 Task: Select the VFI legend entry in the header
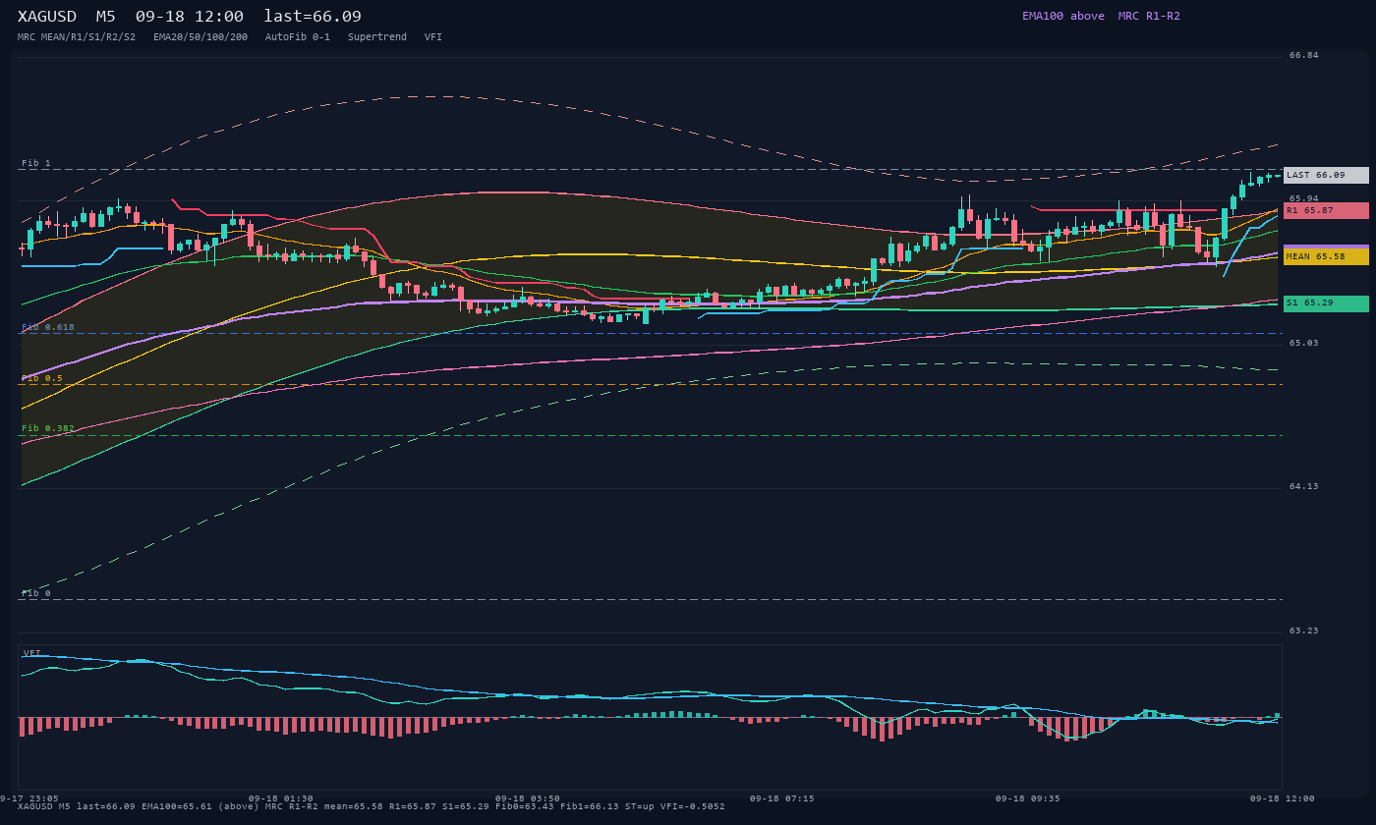(x=433, y=37)
